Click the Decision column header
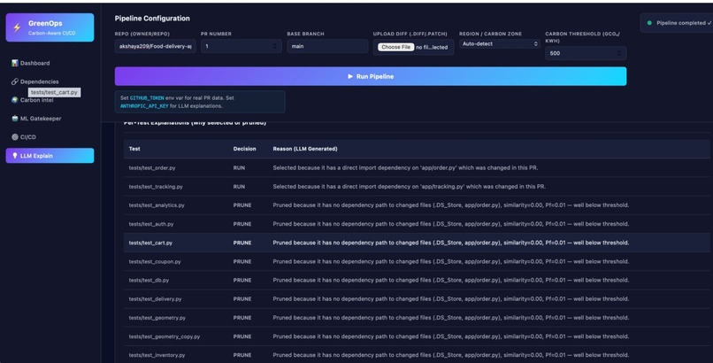The image size is (713, 363). click(245, 149)
